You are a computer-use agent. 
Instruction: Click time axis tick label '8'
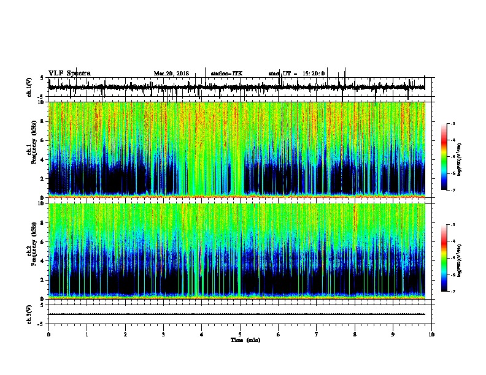(355, 335)
